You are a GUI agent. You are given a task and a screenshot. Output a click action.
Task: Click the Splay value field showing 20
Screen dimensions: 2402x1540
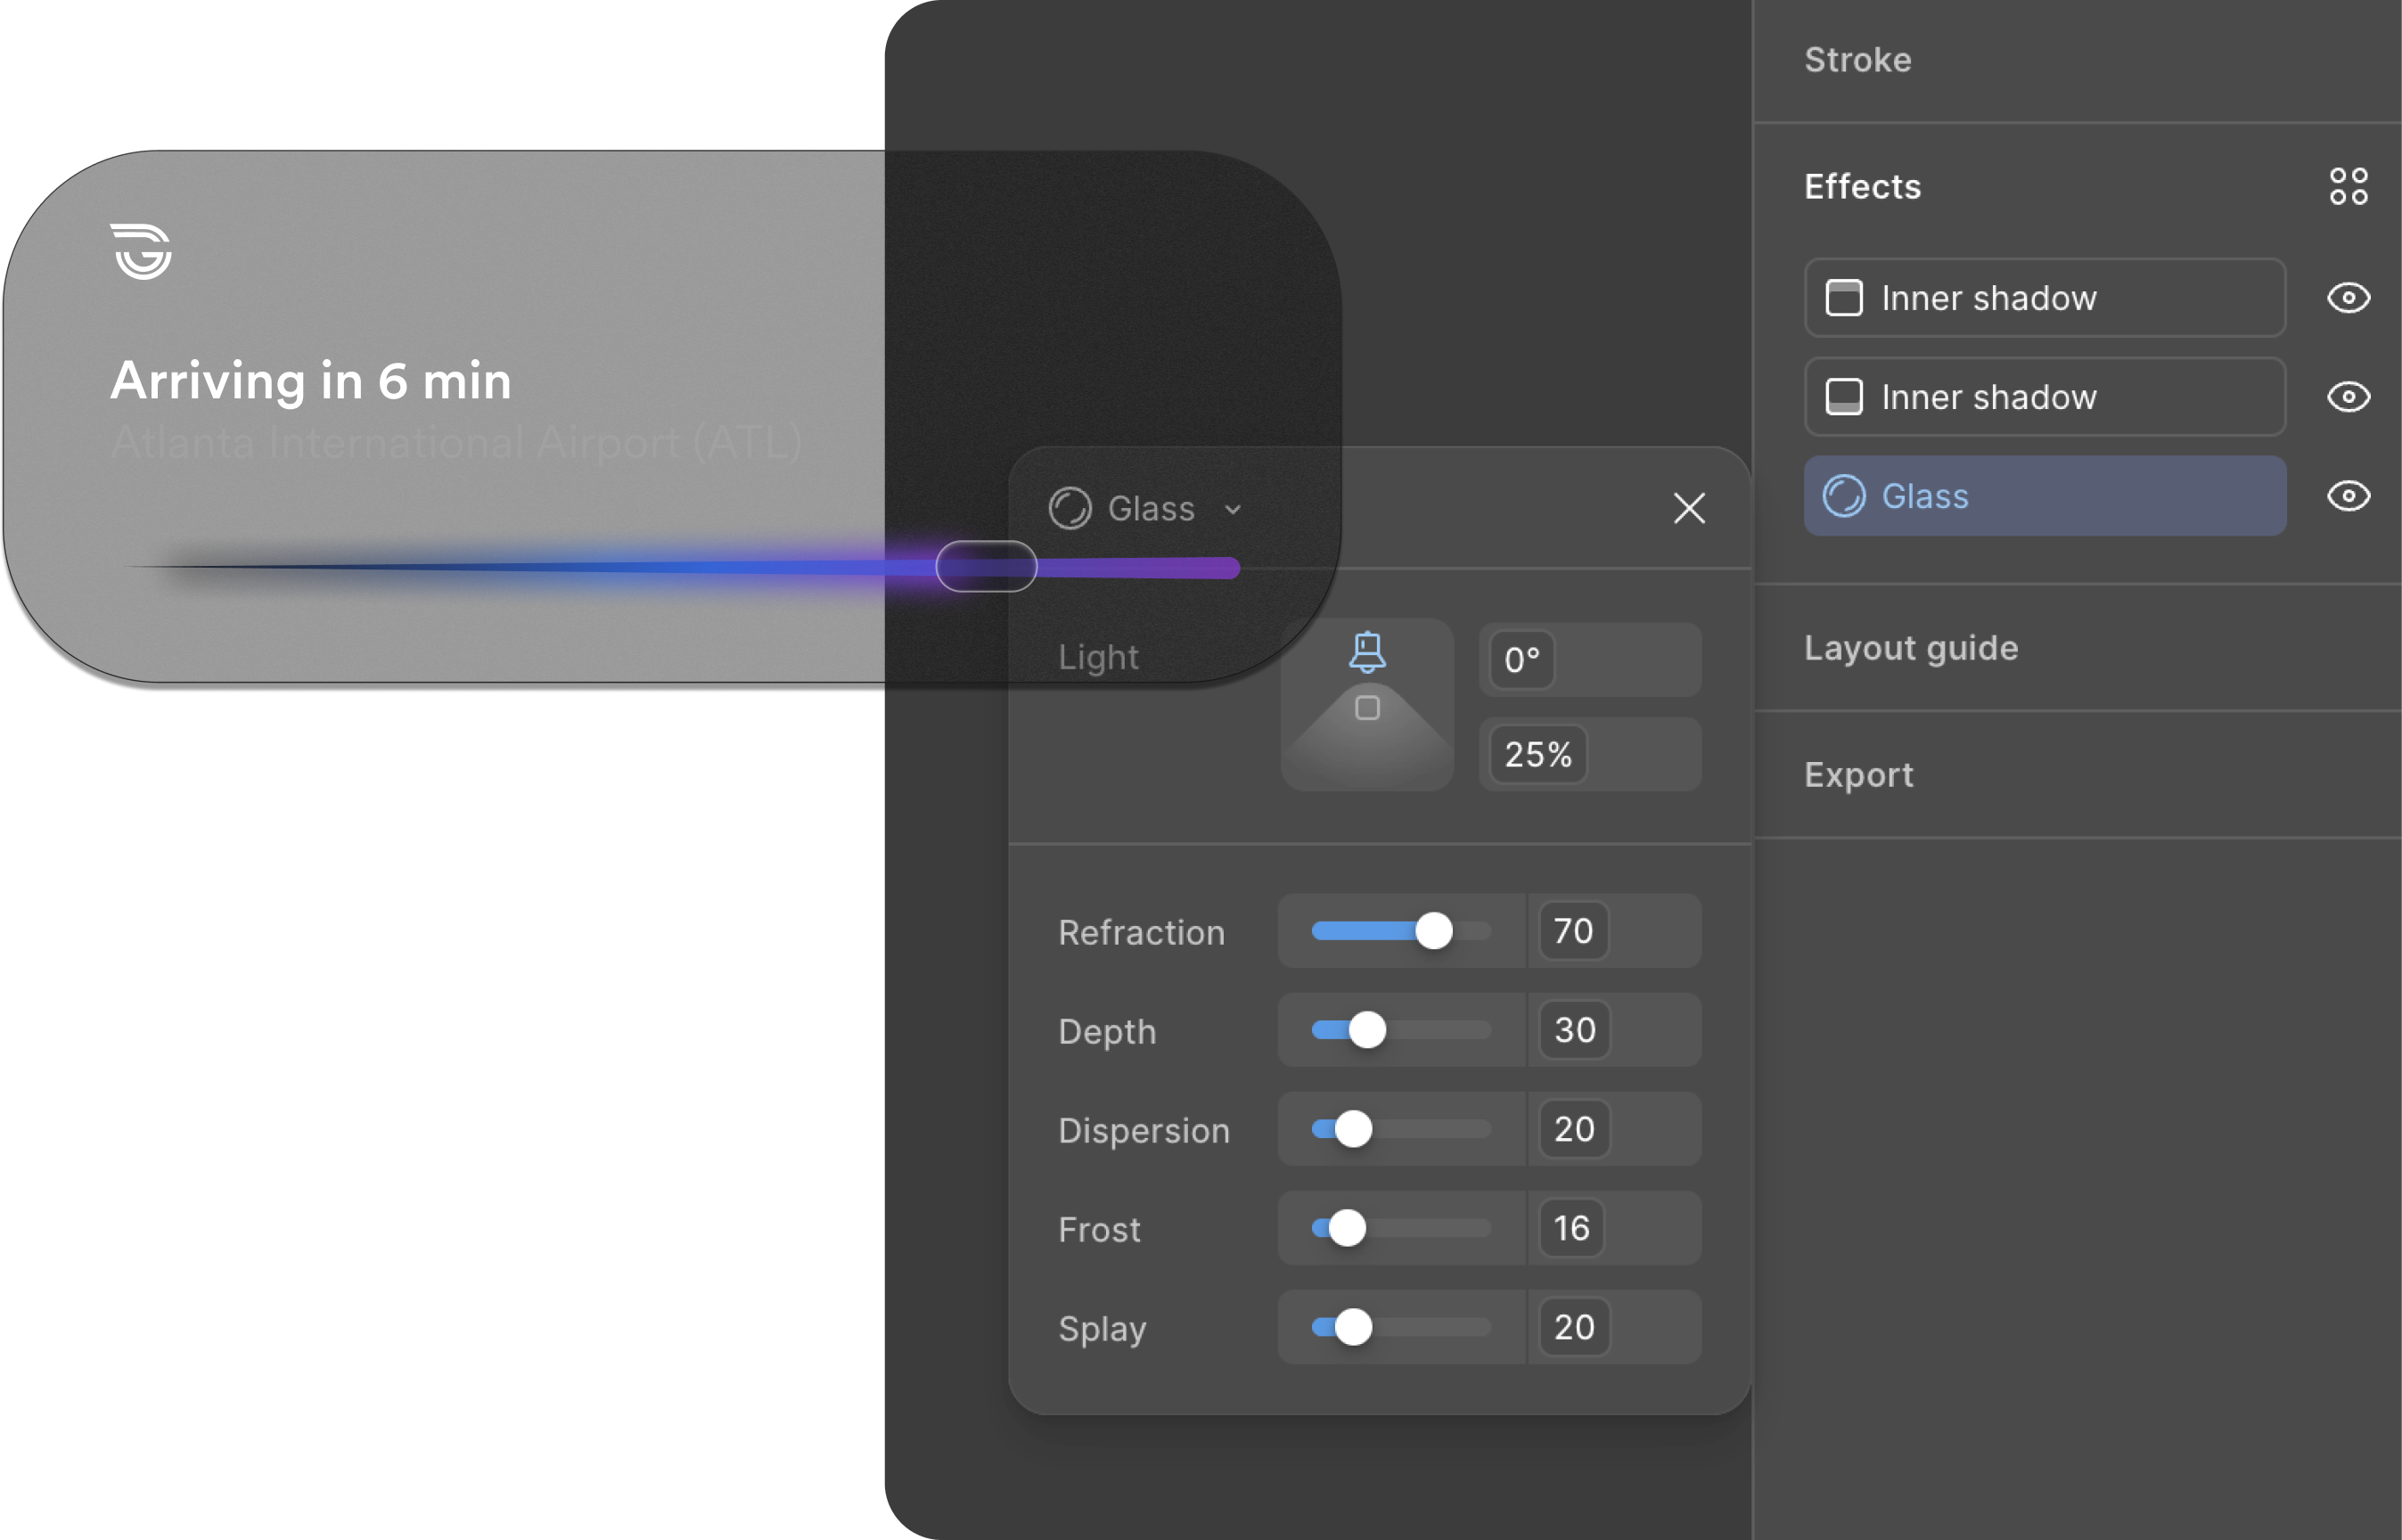coord(1615,1327)
